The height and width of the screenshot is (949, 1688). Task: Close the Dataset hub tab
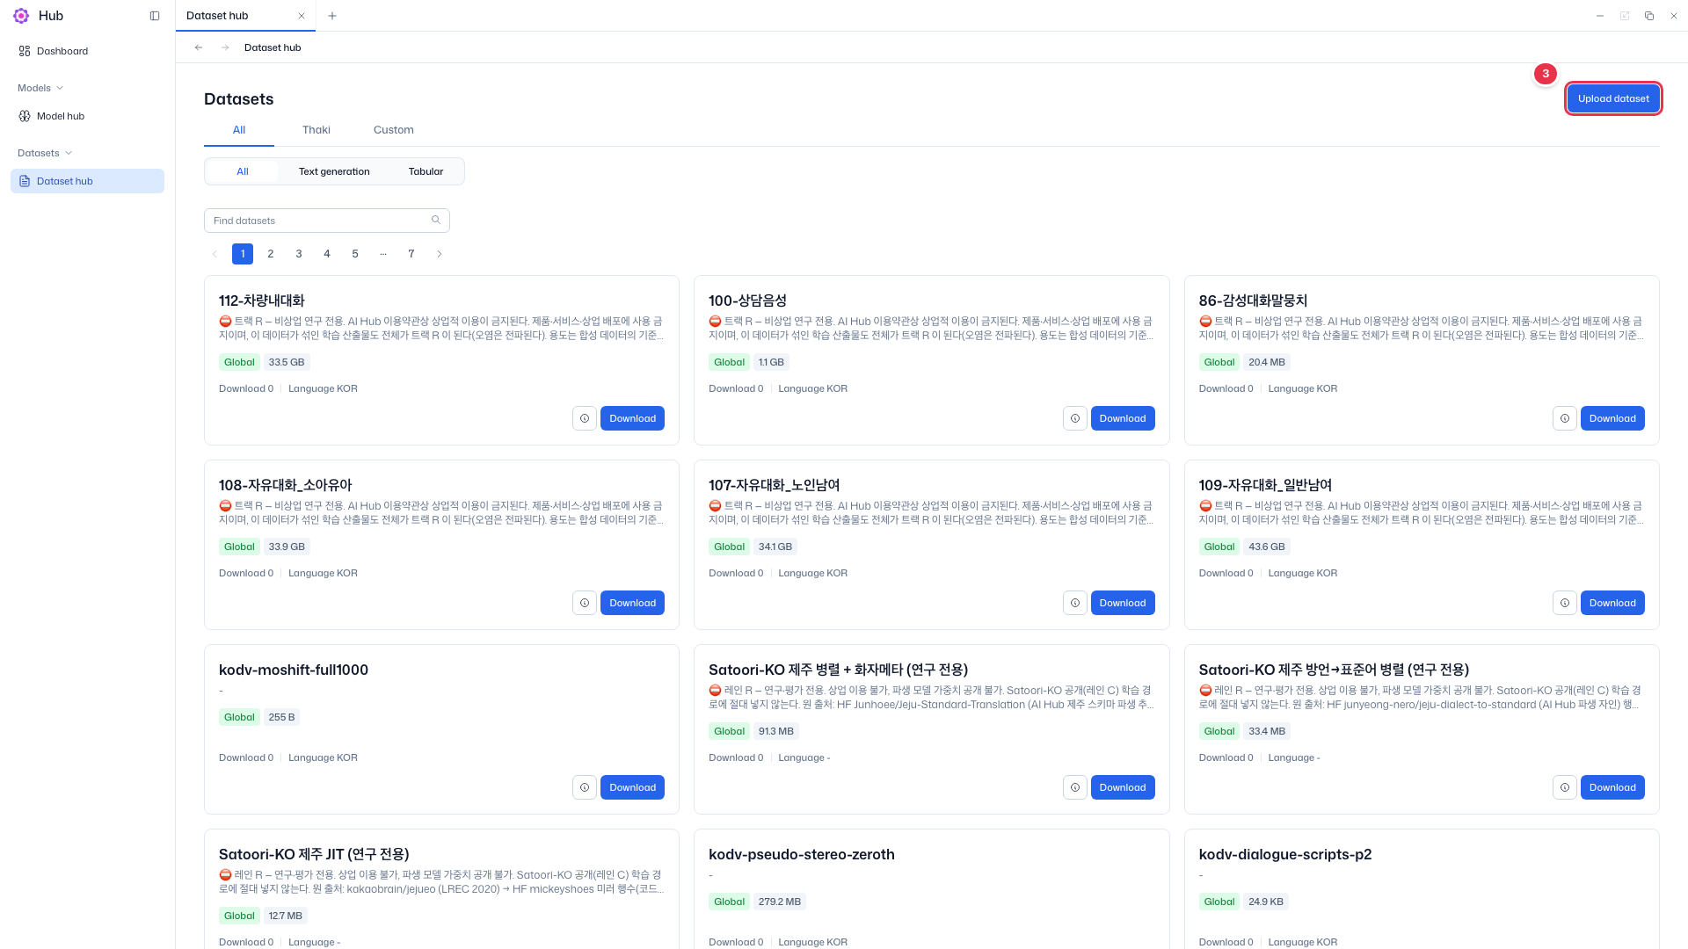302,16
